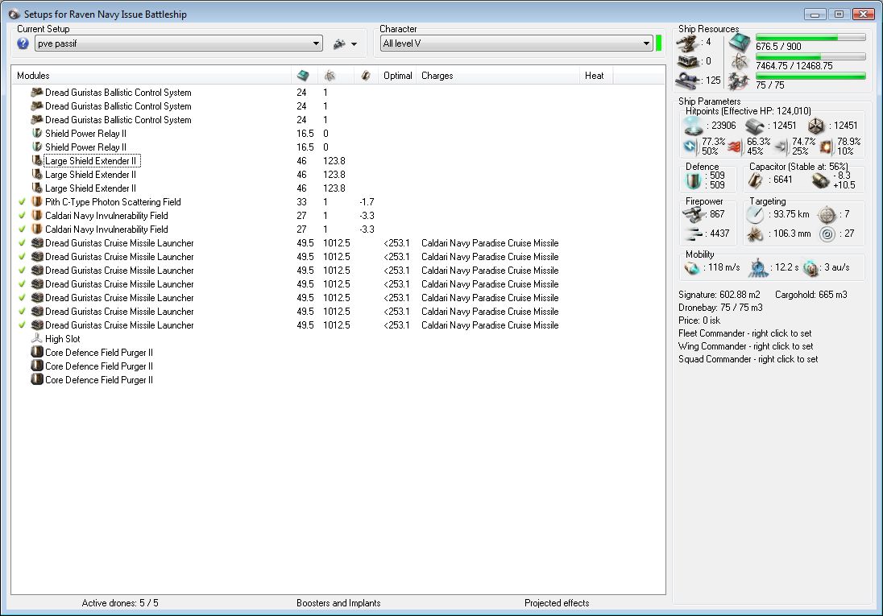The image size is (883, 616).
Task: Open the Projected effects panel
Action: point(557,603)
